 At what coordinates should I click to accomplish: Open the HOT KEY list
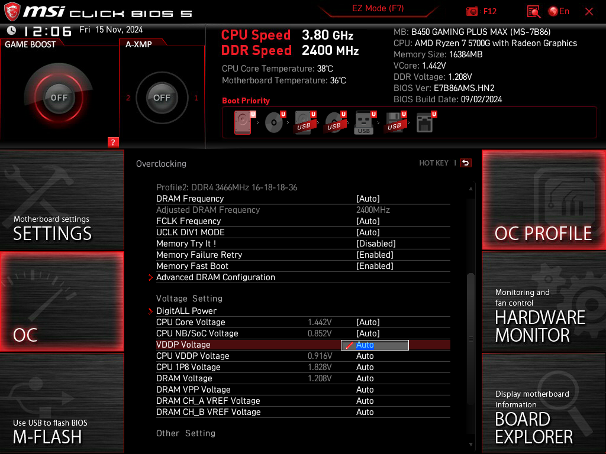[434, 163]
